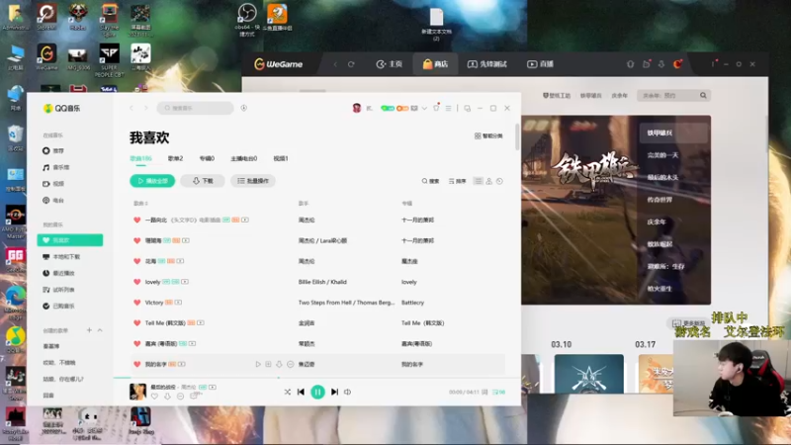Select the 歌单2 playlists tab
791x445 pixels.
175,158
